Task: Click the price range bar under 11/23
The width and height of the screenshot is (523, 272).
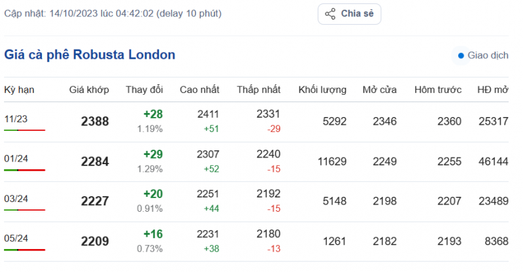Action: [x=24, y=130]
